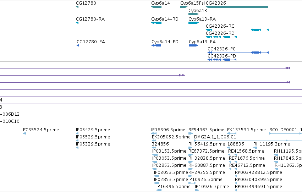Click RP003494691.5prime label
Image resolution: width=302 pixels, height=192 pixels.
tap(258, 187)
